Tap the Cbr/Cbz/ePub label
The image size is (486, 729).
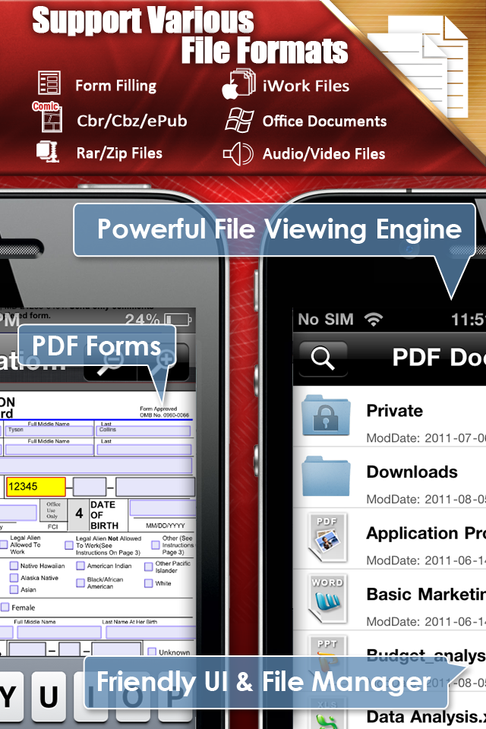131,121
